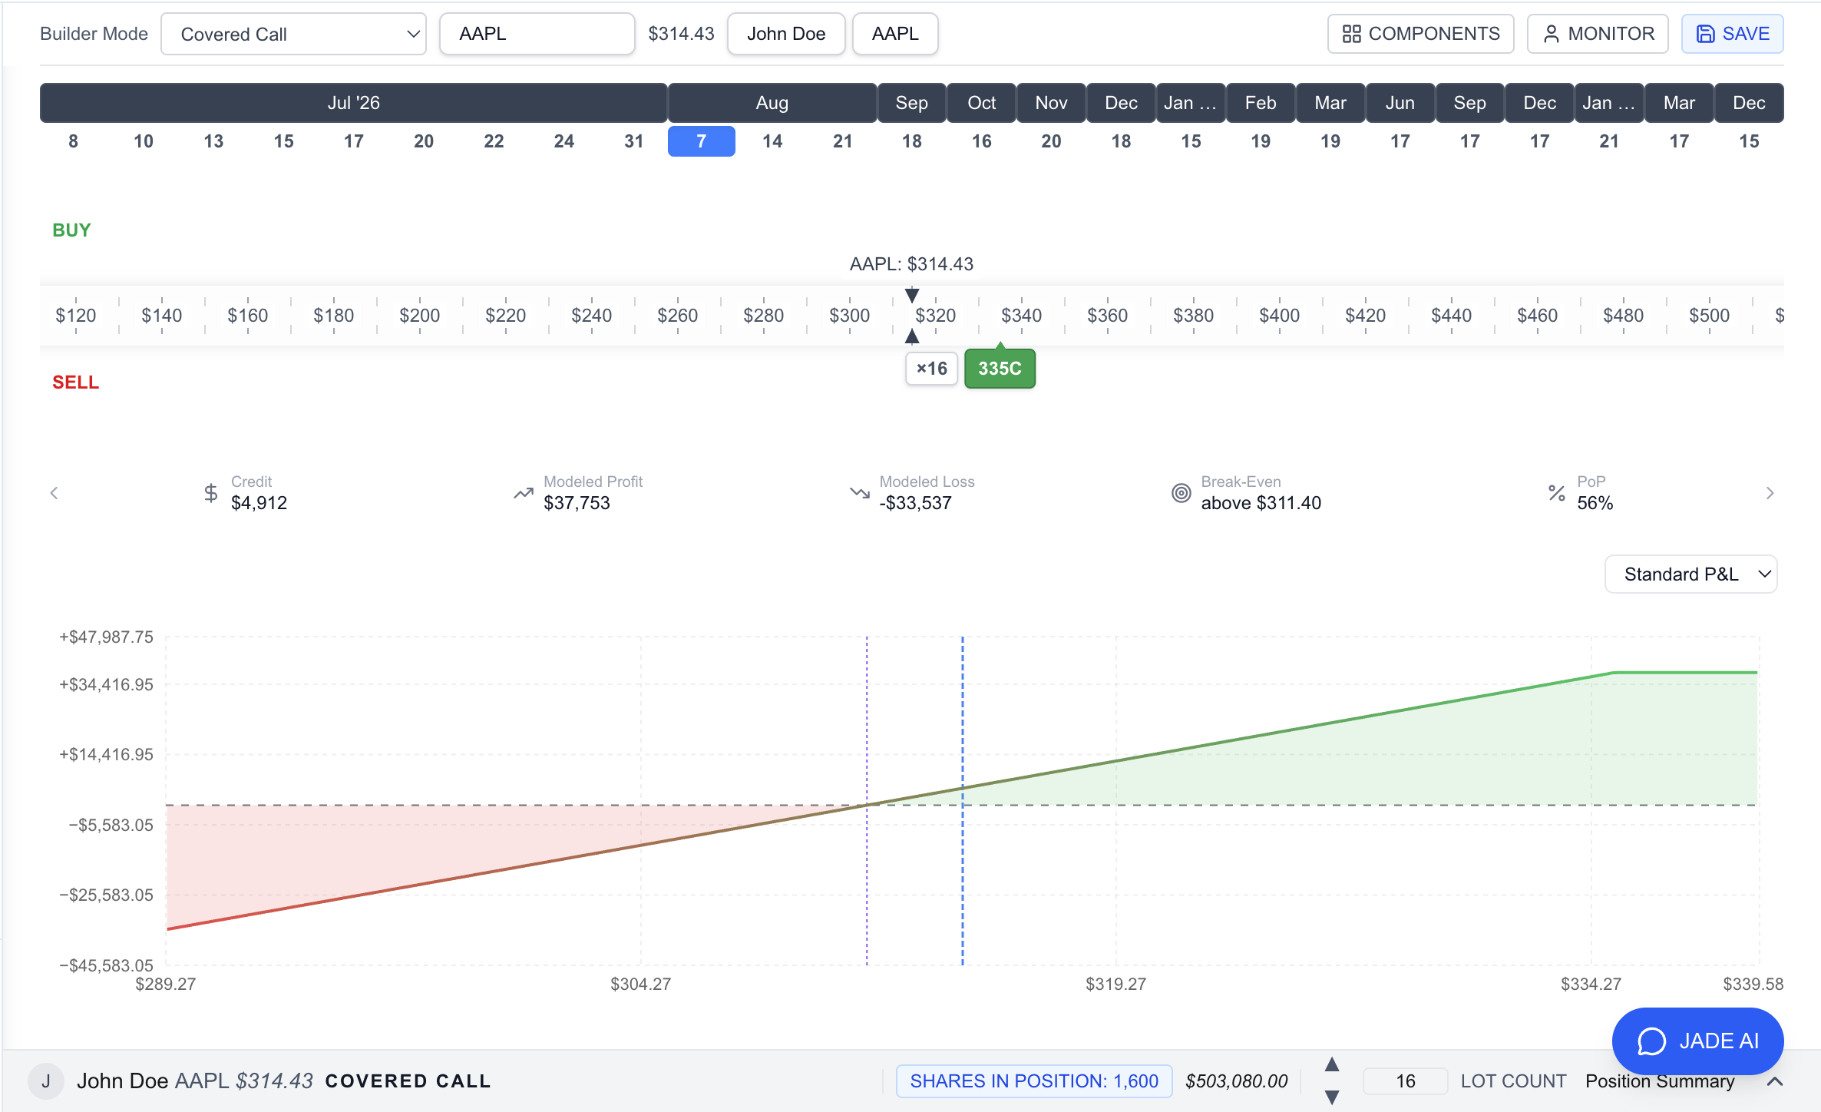
Task: Select expiration date 31 in July
Action: tap(634, 141)
